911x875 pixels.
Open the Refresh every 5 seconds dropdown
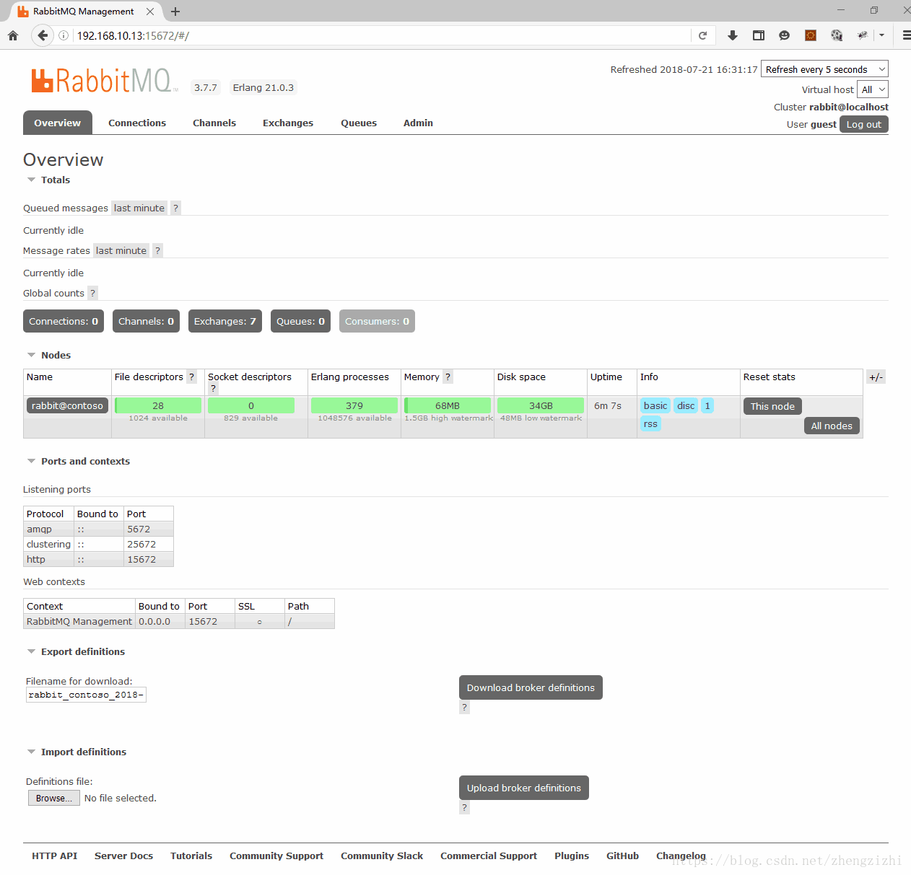[824, 69]
